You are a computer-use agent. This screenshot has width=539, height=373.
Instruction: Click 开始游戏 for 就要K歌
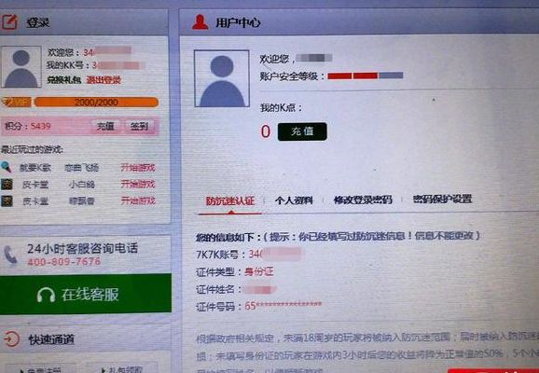[x=138, y=168]
